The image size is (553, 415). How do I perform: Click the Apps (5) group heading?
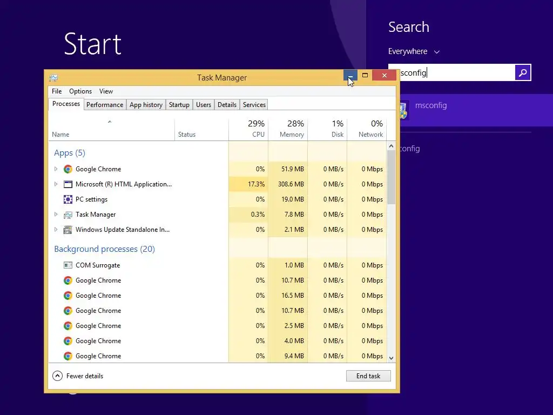coord(70,153)
